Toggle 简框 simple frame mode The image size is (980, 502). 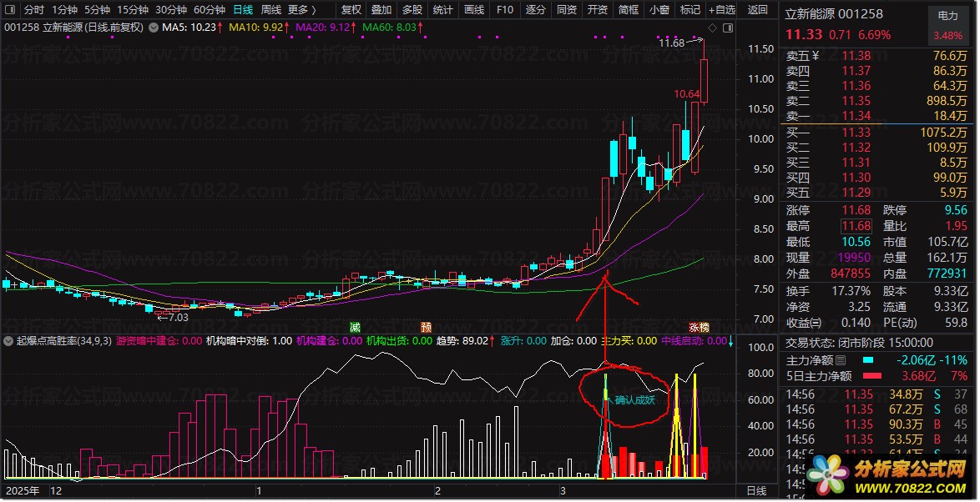click(x=628, y=9)
